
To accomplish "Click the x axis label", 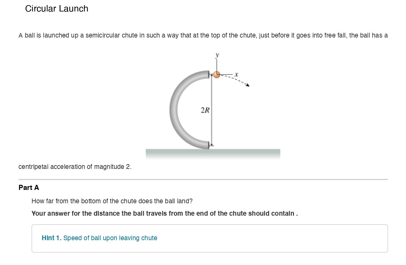I will pyautogui.click(x=236, y=74).
